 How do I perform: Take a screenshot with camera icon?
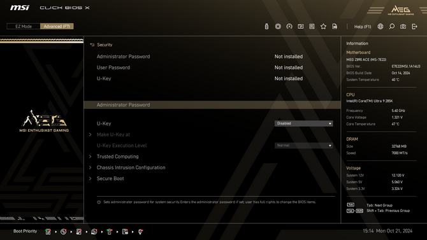pyautogui.click(x=403, y=26)
